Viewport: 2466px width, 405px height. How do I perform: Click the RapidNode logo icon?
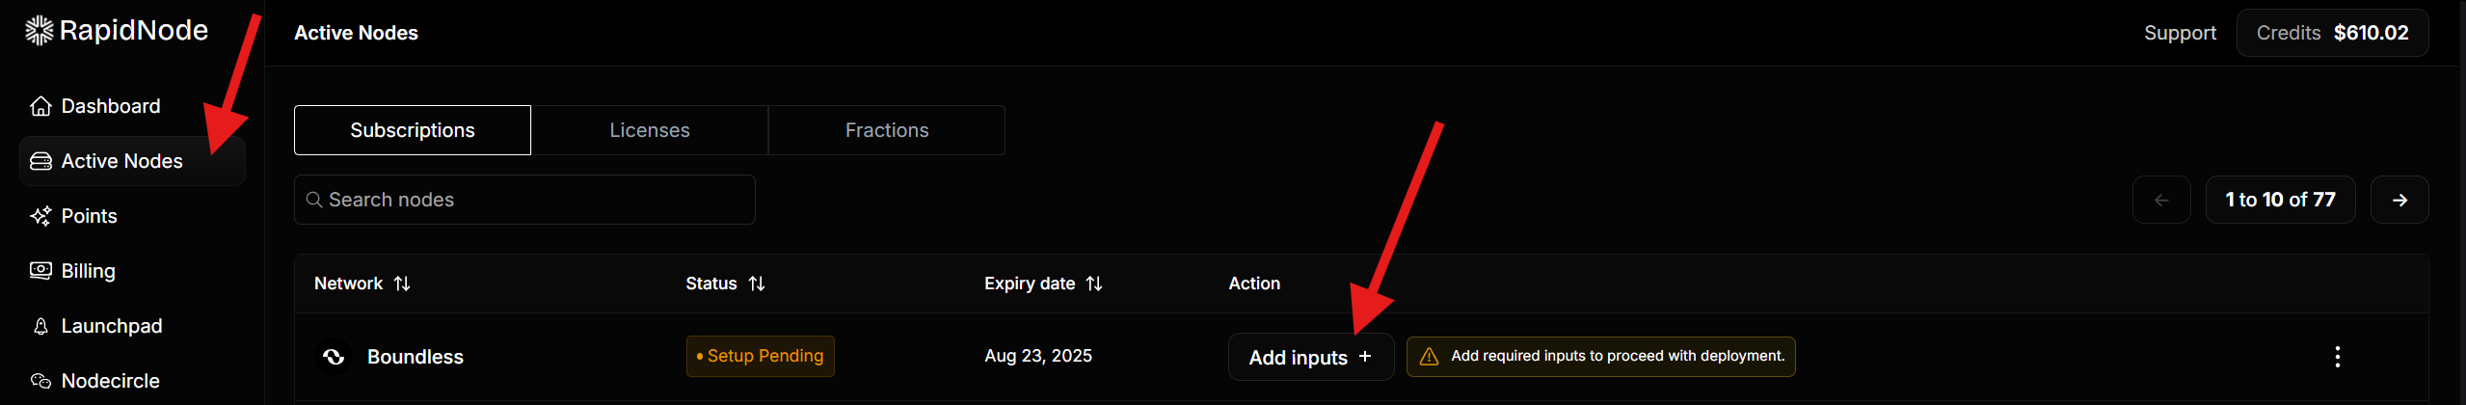coord(39,31)
